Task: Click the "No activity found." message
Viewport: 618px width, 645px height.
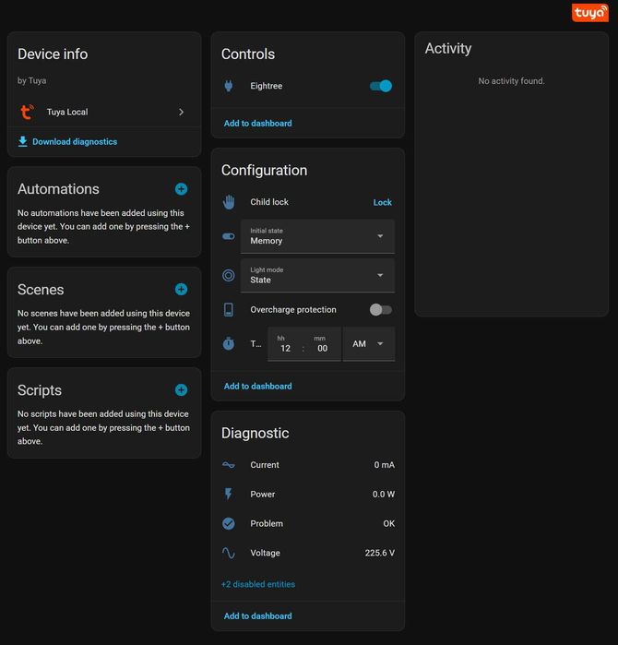Action: pos(511,81)
